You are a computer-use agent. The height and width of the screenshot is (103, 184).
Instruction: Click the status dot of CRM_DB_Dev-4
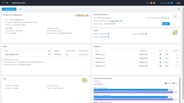click(x=160, y=62)
